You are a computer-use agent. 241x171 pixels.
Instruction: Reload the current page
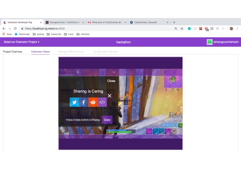[15, 28]
